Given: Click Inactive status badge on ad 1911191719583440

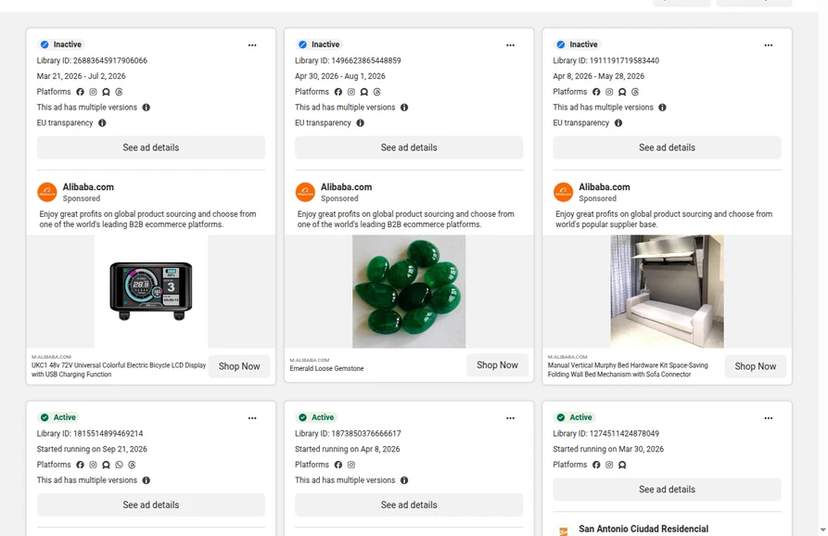Looking at the screenshot, I should coord(578,45).
